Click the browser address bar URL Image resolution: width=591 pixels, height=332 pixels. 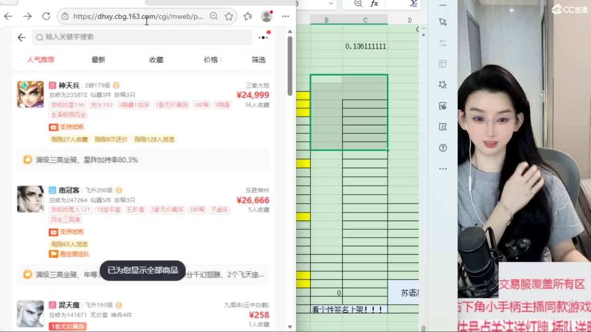(138, 16)
